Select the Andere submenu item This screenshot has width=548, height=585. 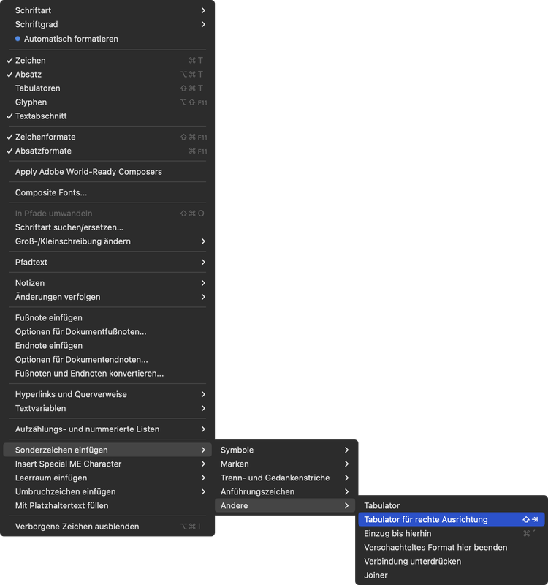pos(285,505)
